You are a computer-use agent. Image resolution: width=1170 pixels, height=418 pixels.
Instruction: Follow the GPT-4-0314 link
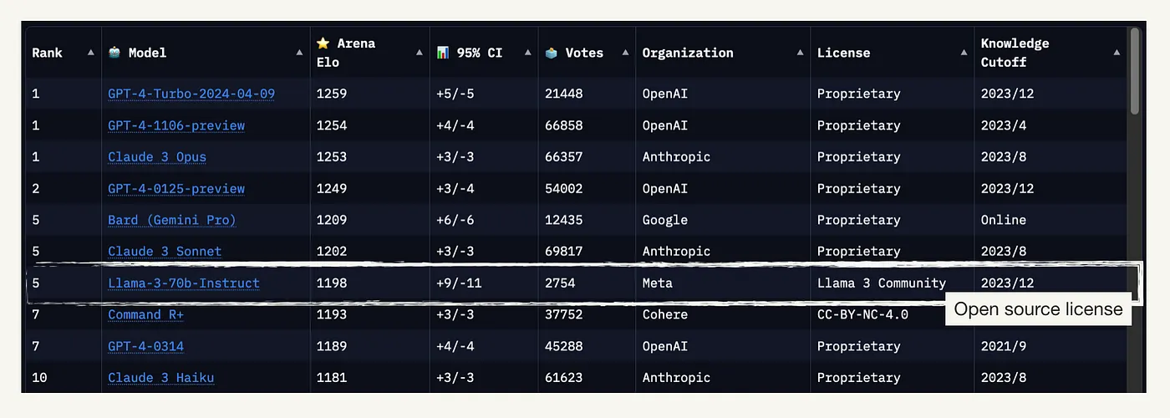coord(146,347)
